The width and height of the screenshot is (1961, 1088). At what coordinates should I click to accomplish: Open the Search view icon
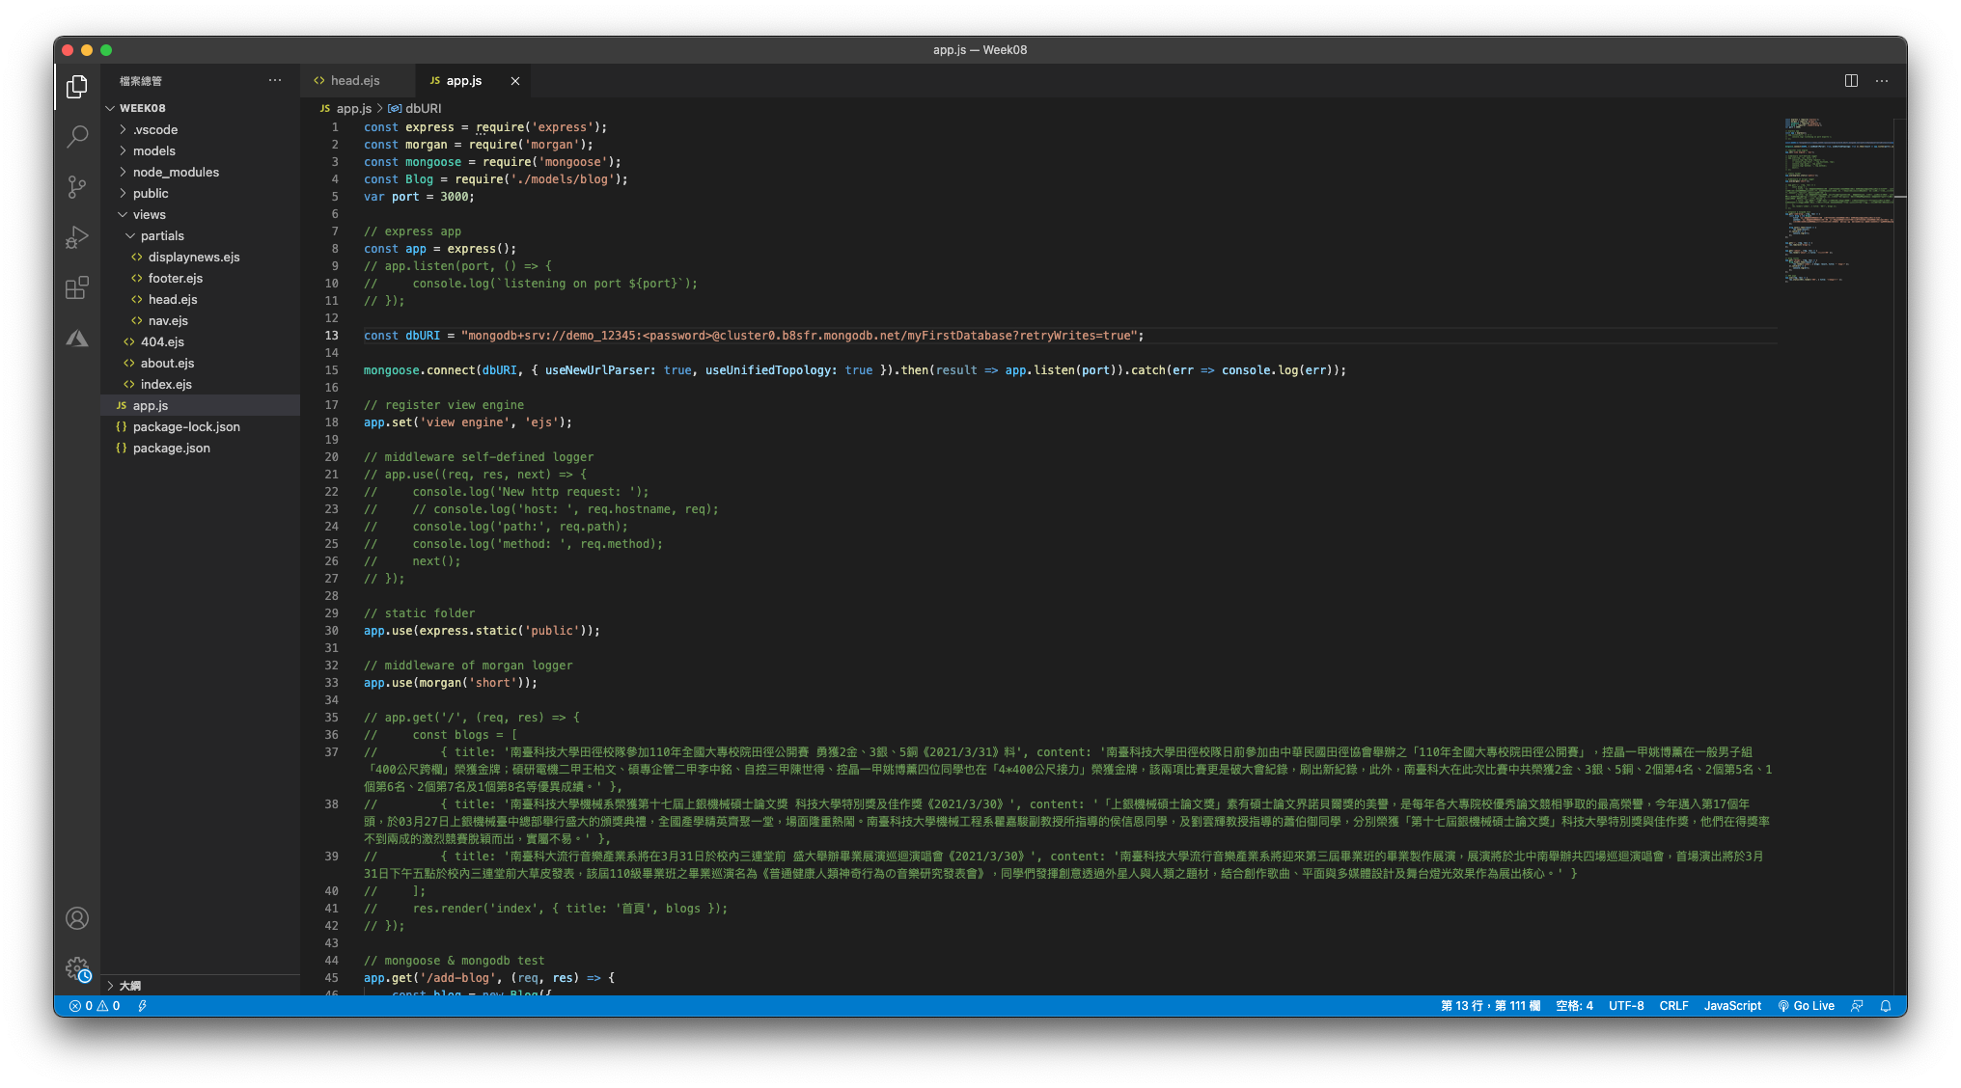pyautogui.click(x=77, y=136)
